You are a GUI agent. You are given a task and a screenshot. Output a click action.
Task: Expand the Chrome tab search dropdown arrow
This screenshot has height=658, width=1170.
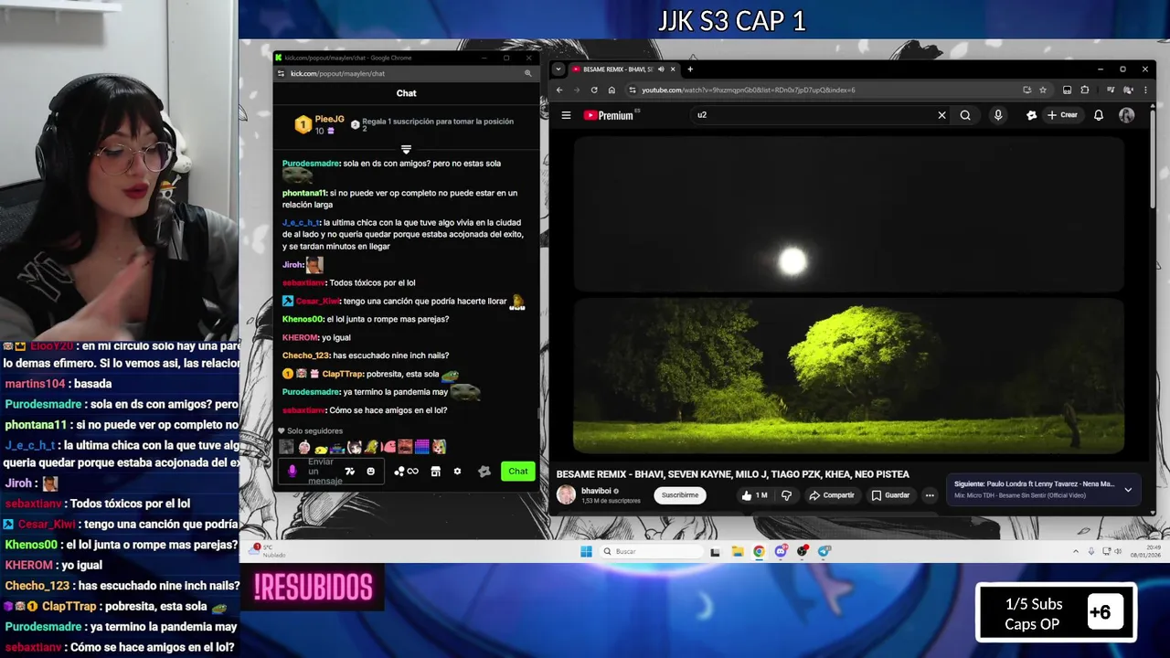point(558,69)
